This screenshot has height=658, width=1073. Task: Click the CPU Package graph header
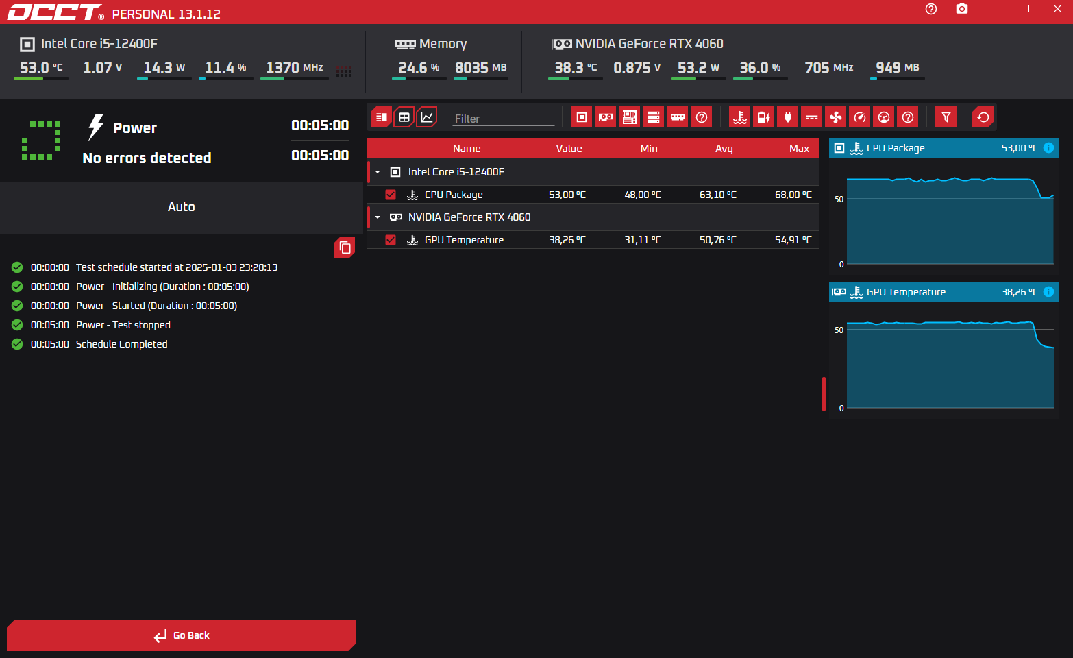944,148
